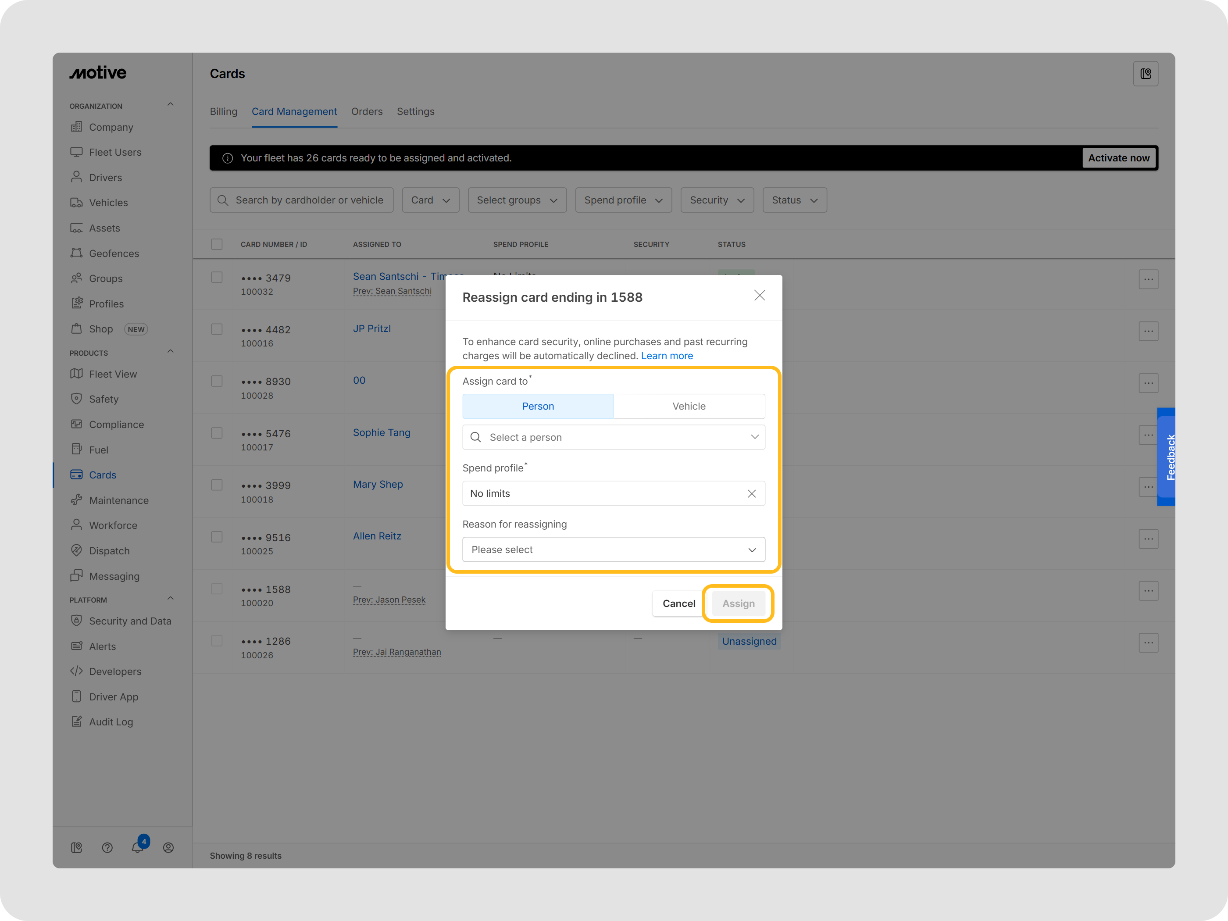The width and height of the screenshot is (1228, 921).
Task: Switch to the Billing tab
Action: pyautogui.click(x=223, y=111)
